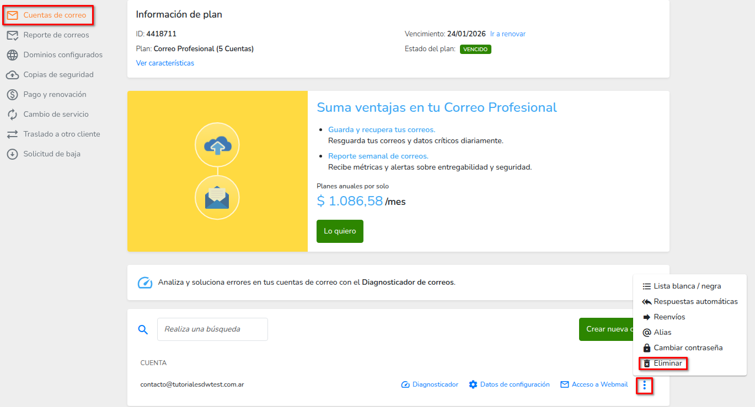755x407 pixels.
Task: Click the Acceso a Webmail envelope icon
Action: click(x=564, y=384)
